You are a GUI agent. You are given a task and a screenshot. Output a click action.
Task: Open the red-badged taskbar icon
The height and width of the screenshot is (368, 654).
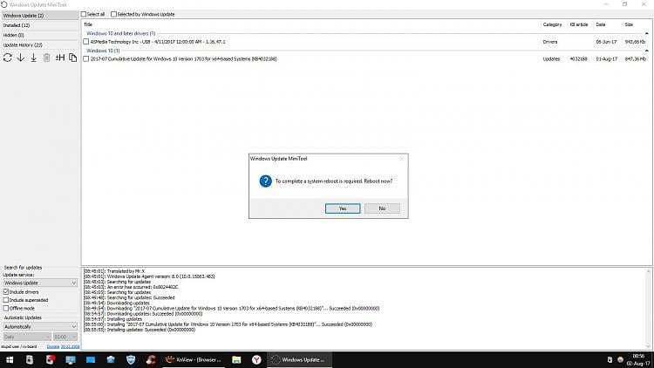pos(50,359)
